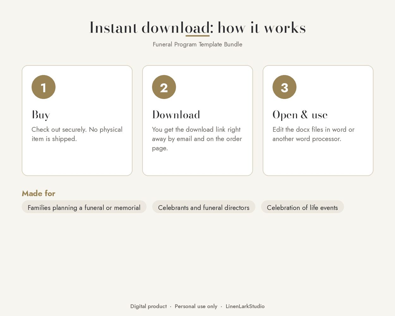
Task: Click the step 3 number circle
Action: click(284, 87)
